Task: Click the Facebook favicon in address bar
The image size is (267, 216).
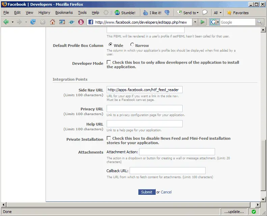Action: [91, 22]
